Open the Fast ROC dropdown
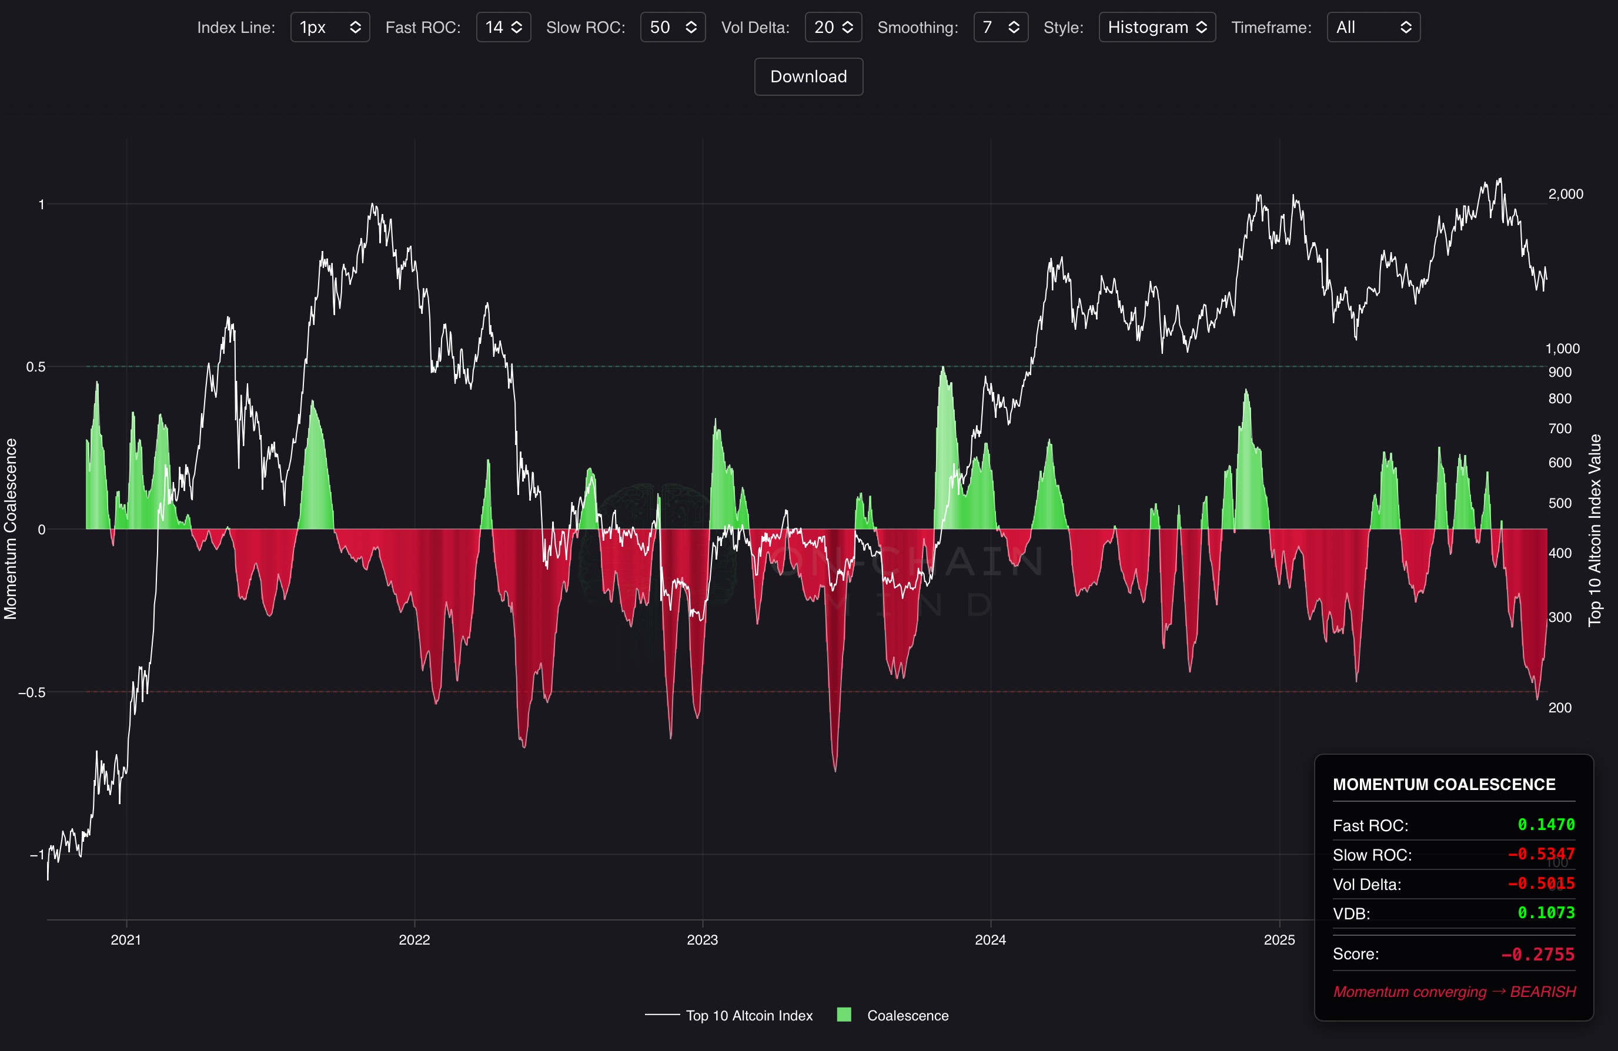This screenshot has width=1618, height=1051. click(x=503, y=27)
